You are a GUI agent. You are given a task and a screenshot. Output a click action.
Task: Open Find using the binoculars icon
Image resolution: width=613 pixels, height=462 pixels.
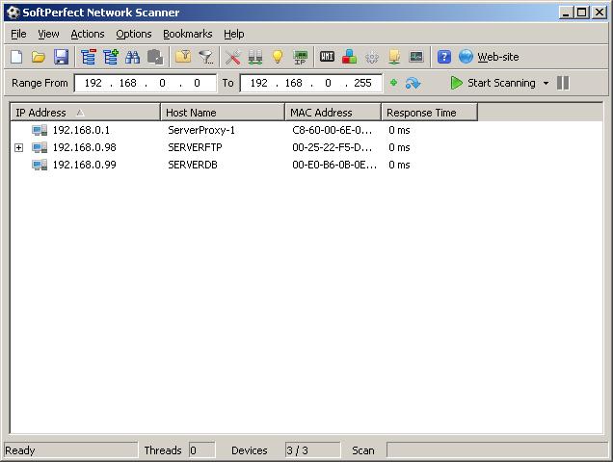click(x=133, y=57)
